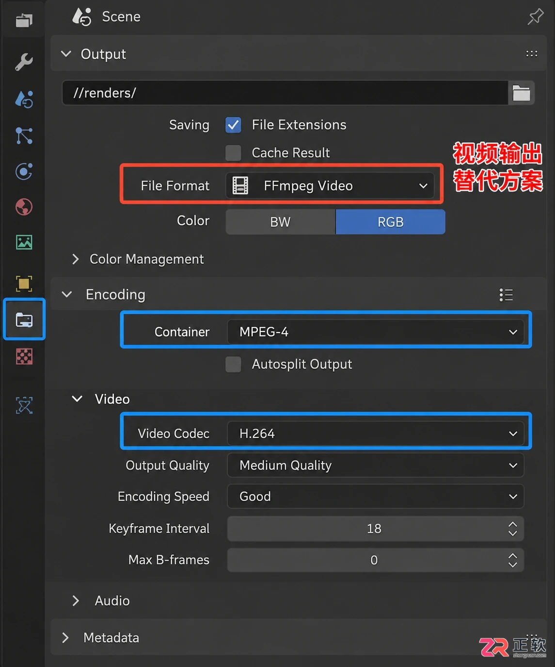
Task: Select BW color mode
Action: click(280, 222)
